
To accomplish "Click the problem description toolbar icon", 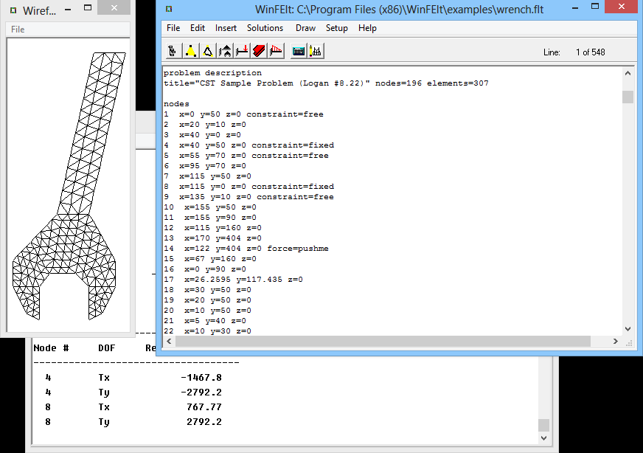I will coord(172,51).
